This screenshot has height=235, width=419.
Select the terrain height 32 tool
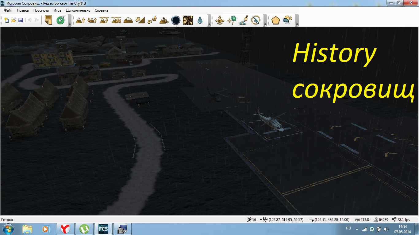[116, 20]
